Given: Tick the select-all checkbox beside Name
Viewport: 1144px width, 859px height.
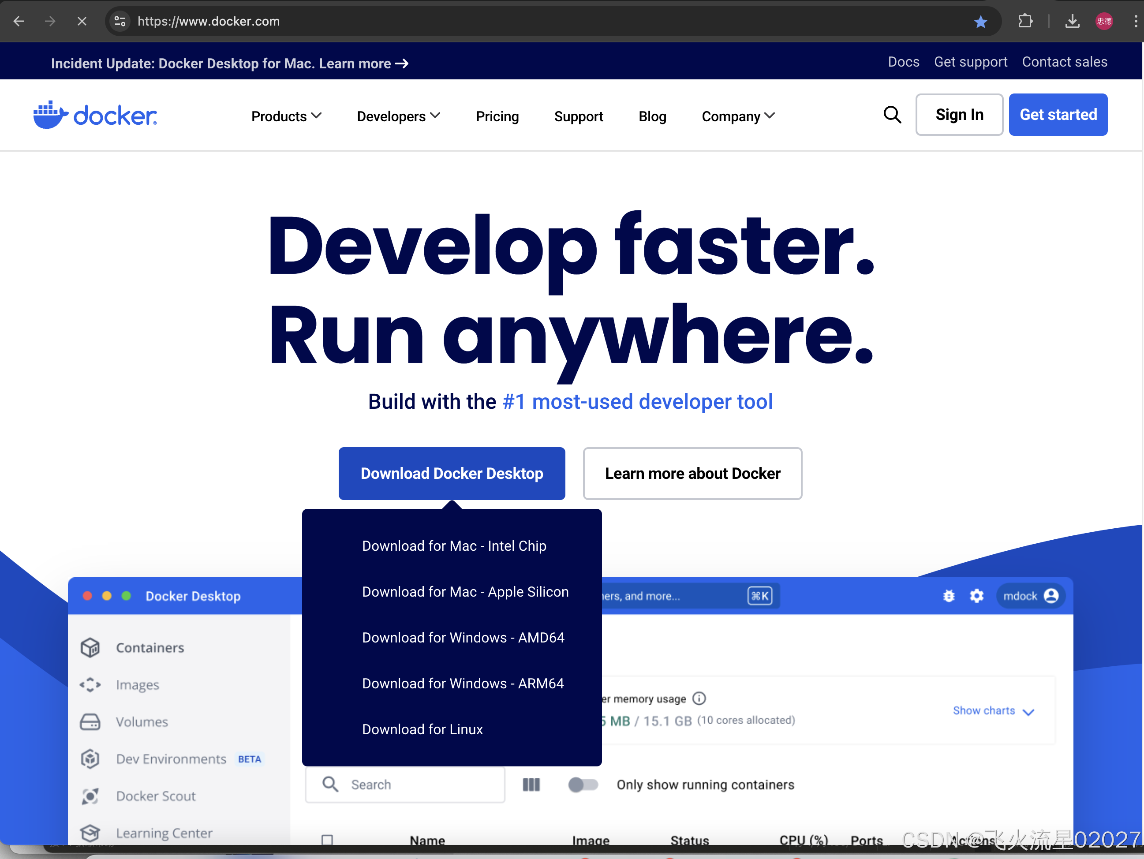Looking at the screenshot, I should [x=327, y=840].
